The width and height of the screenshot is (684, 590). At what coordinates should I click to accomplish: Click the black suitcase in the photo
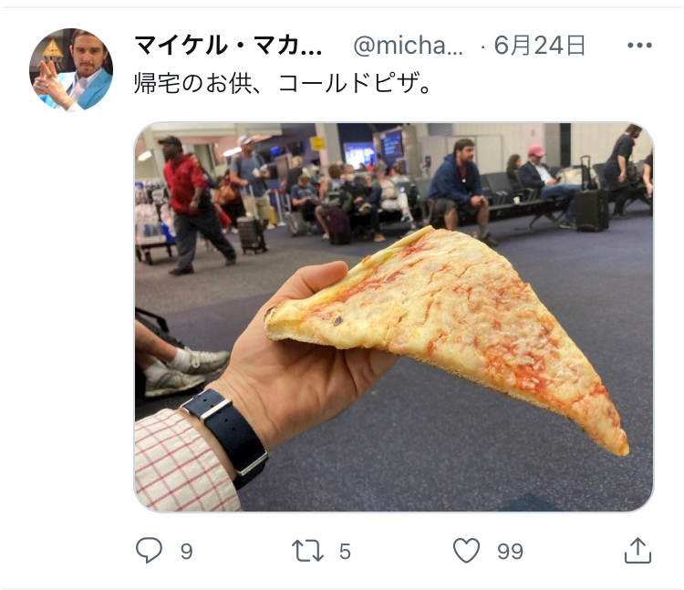pyautogui.click(x=592, y=210)
